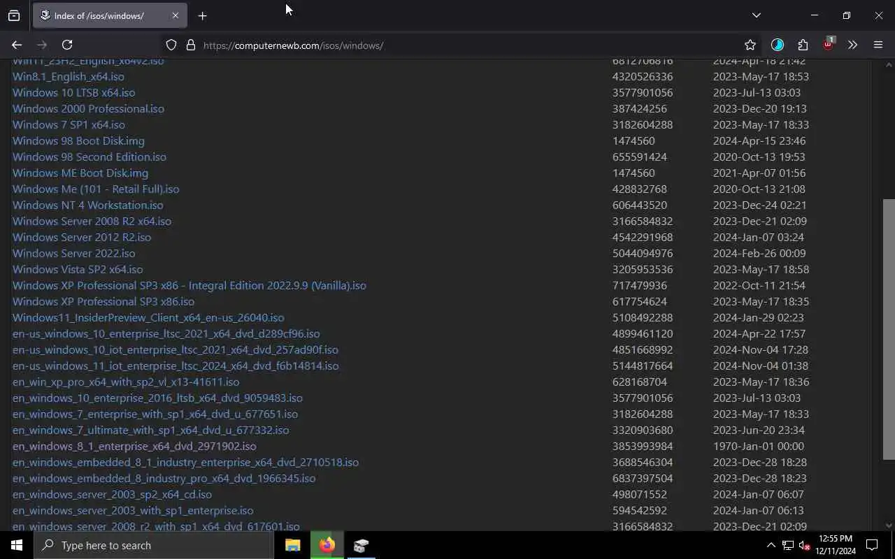Open Firefox application hamburger menu
Viewport: 895px width, 559px height.
[x=878, y=45]
